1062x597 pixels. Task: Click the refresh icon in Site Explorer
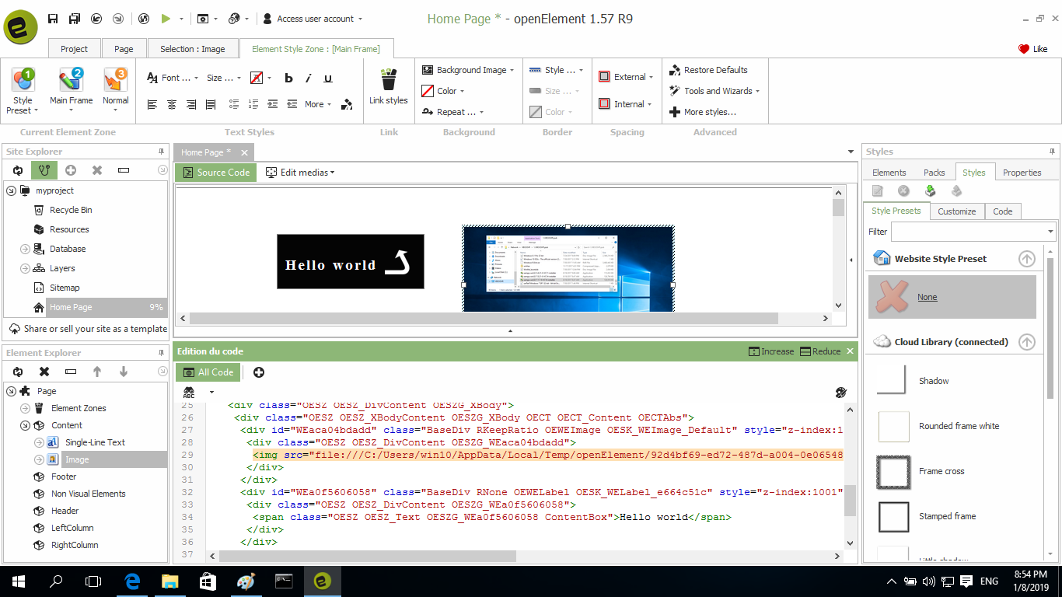18,170
